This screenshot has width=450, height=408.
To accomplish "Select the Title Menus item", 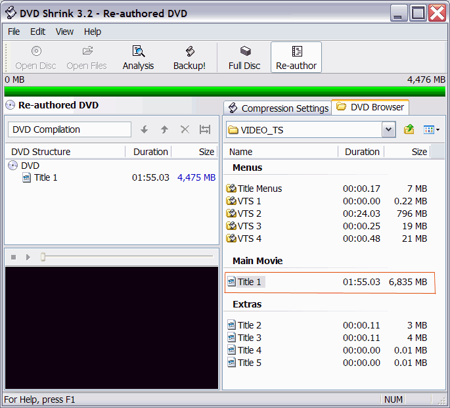I will (254, 189).
